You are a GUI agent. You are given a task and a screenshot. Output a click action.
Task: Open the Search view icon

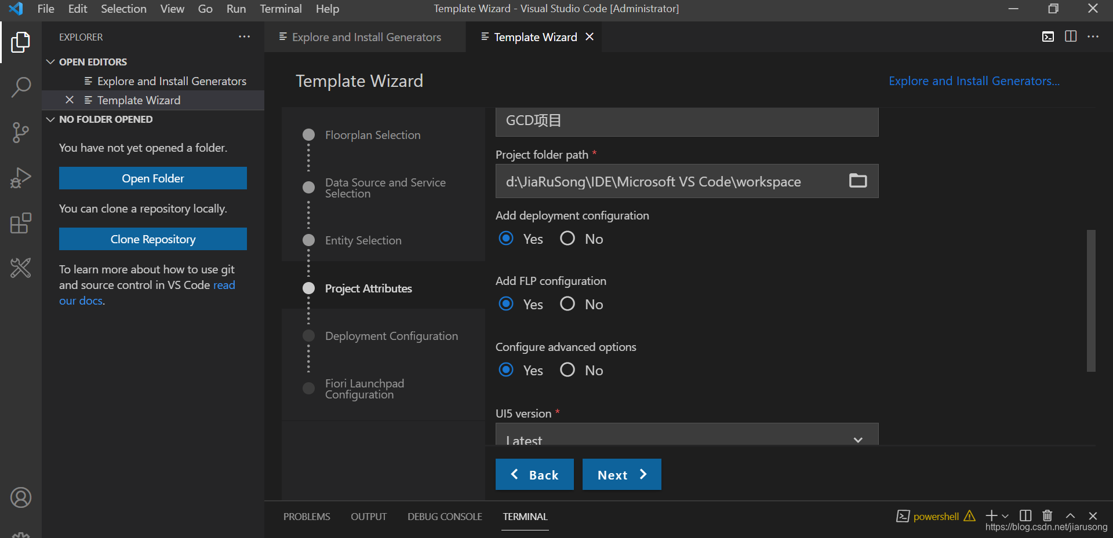(x=21, y=87)
